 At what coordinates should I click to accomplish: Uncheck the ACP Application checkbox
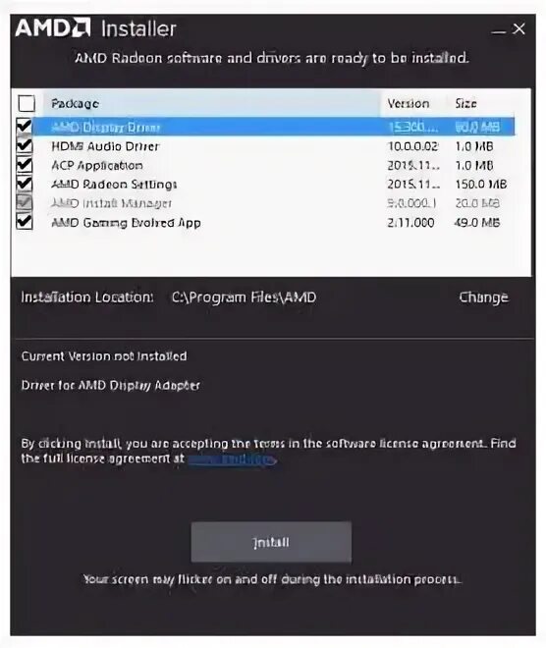(24, 165)
